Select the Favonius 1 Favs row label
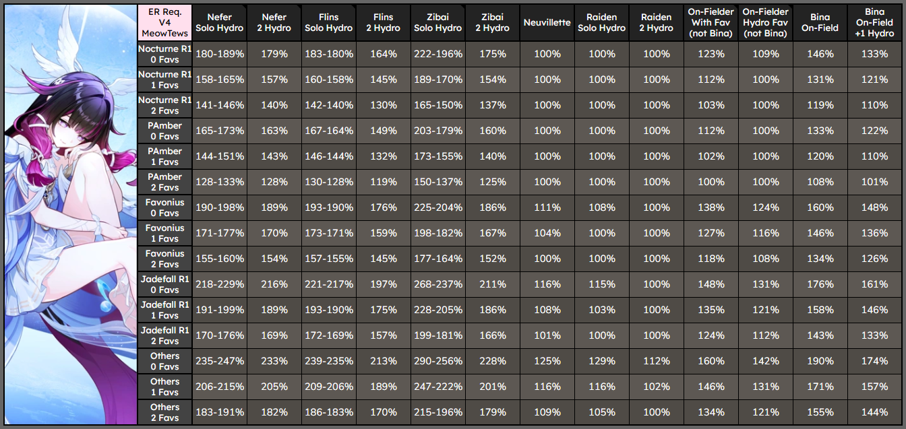This screenshot has width=906, height=429. (164, 234)
